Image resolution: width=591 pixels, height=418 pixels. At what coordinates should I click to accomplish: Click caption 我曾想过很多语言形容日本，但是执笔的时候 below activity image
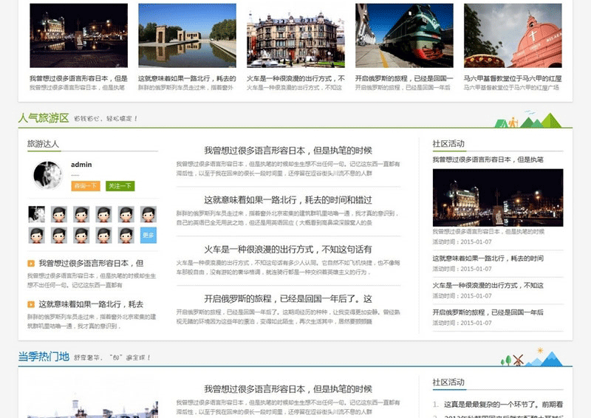488,231
